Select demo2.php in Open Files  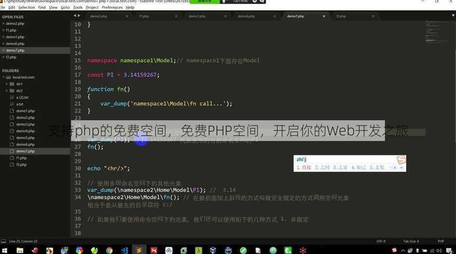coord(15,23)
